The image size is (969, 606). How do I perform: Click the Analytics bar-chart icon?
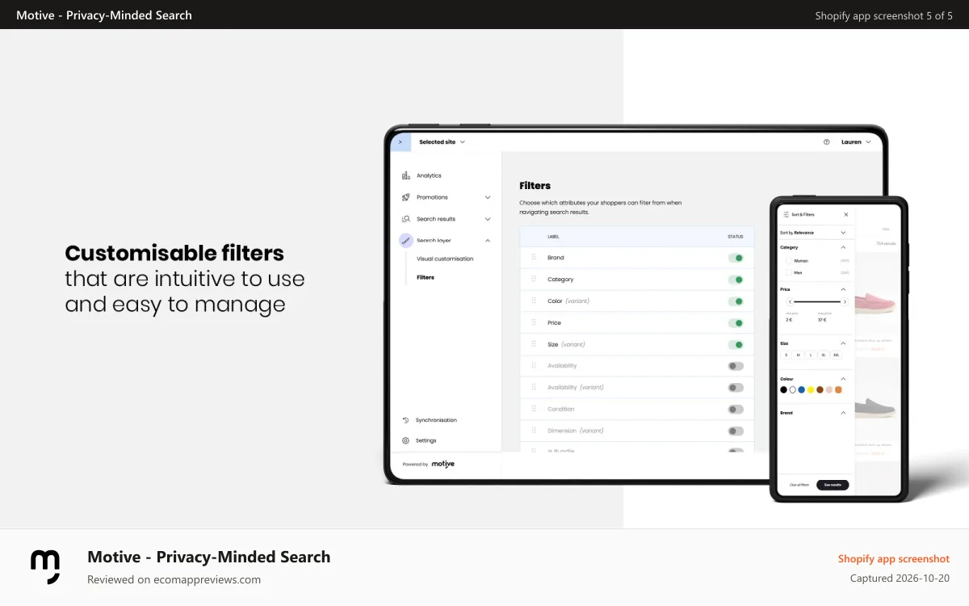click(x=405, y=175)
